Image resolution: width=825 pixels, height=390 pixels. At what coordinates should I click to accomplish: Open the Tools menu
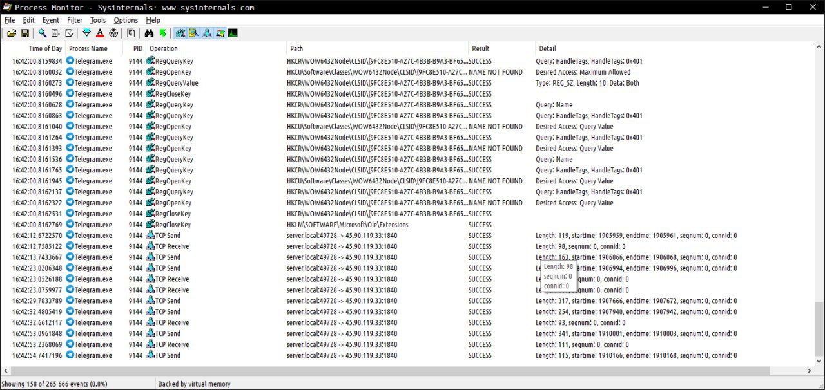point(98,20)
